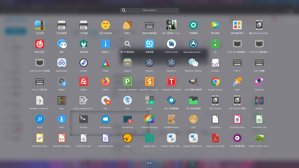
Task: Launch LSHW hardware lister
Action: [x=127, y=138]
